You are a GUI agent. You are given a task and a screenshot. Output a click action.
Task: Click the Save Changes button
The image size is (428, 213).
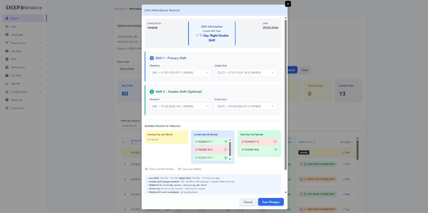tap(271, 202)
